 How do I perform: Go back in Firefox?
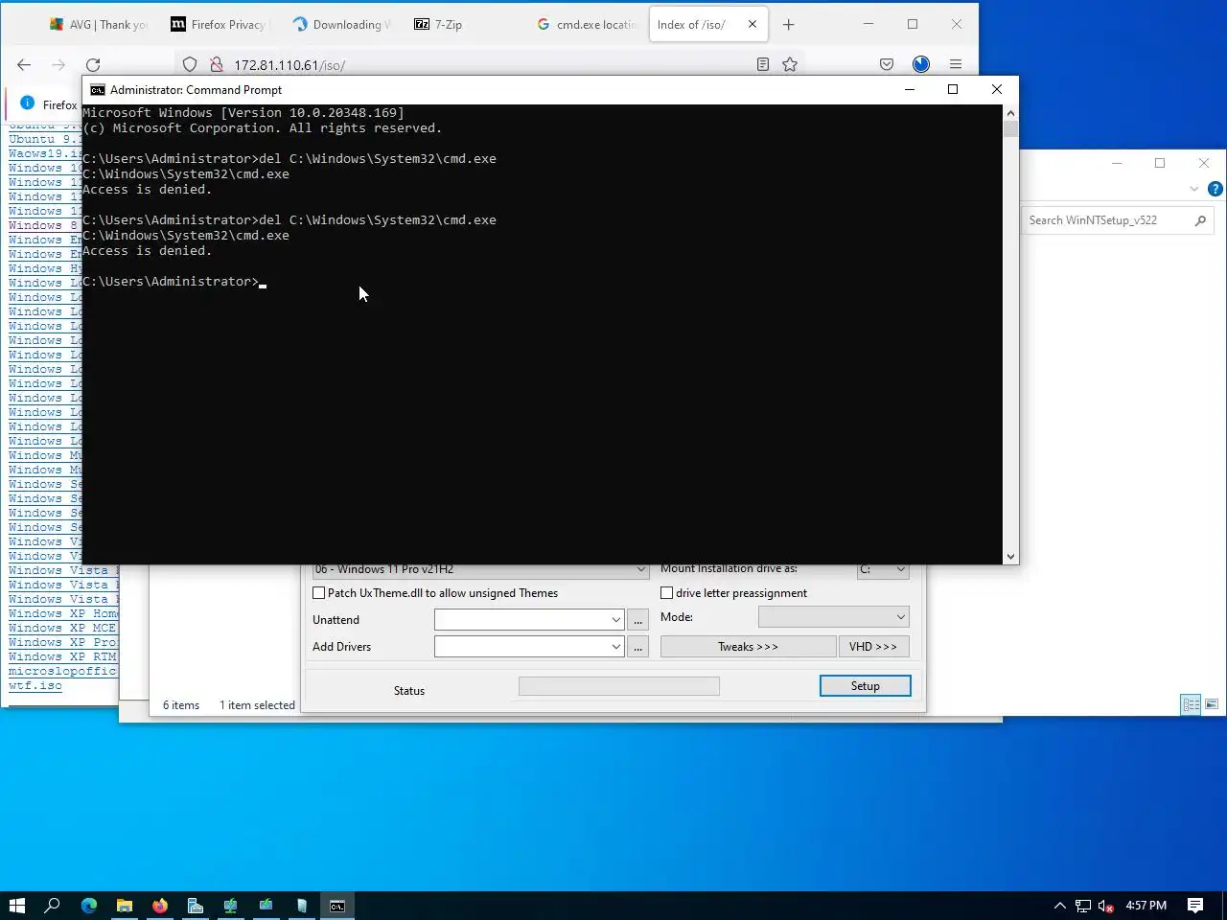click(24, 64)
